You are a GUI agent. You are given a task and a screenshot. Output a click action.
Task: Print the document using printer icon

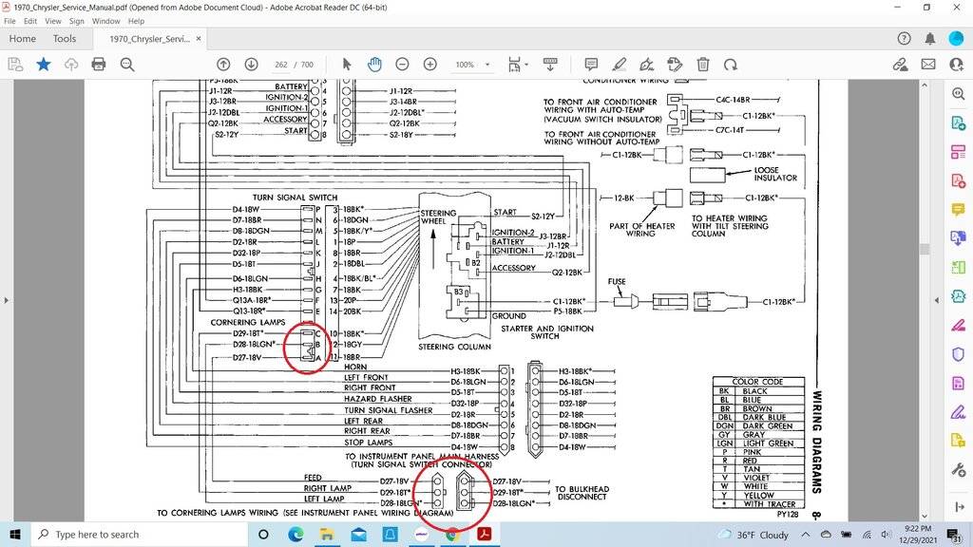point(99,65)
